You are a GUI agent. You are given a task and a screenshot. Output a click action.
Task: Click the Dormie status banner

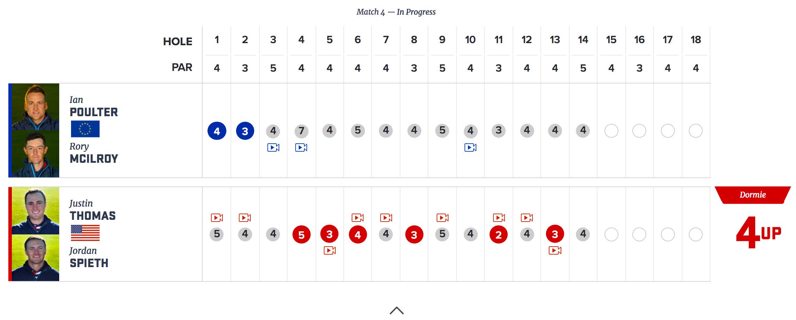(753, 195)
